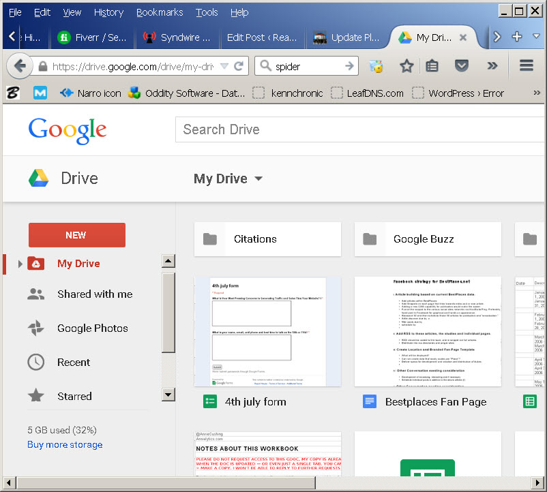Open a new tab with the plus icon
This screenshot has height=492, width=547.
[517, 36]
